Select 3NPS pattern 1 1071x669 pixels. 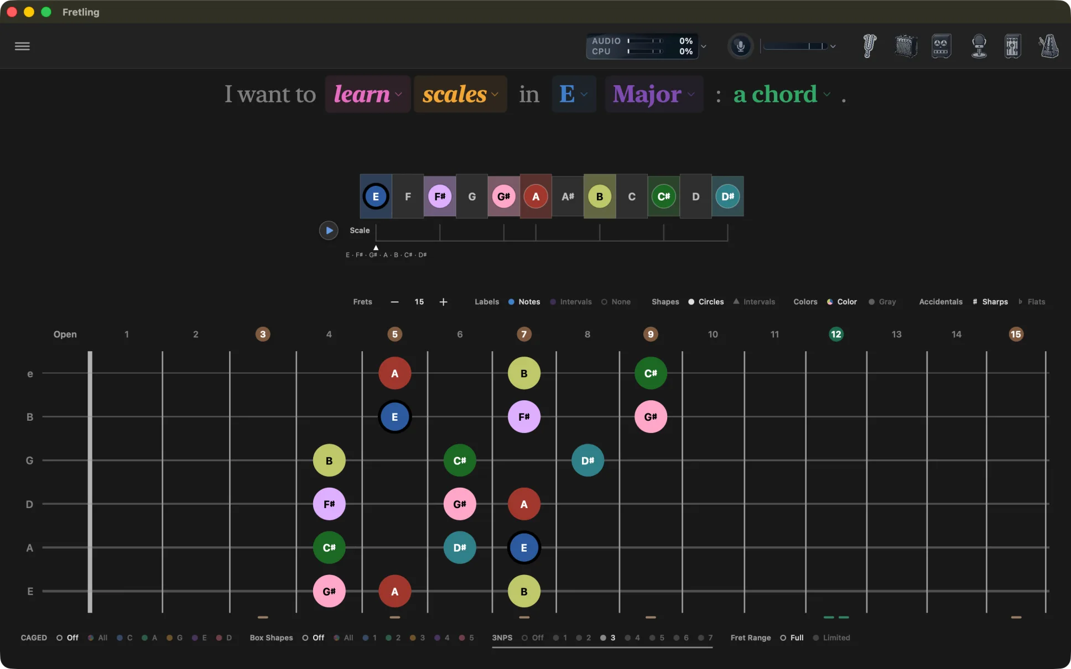[560, 637]
